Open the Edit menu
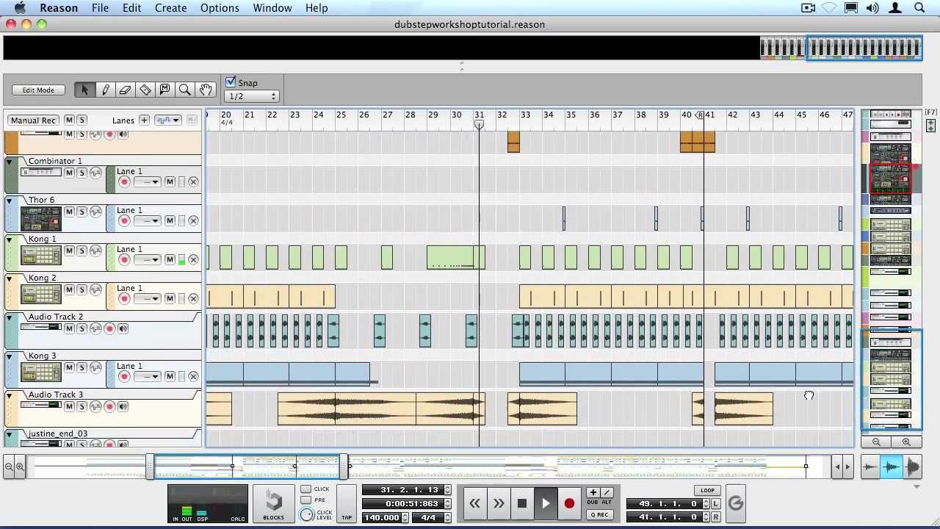The image size is (940, 529). pos(131,8)
